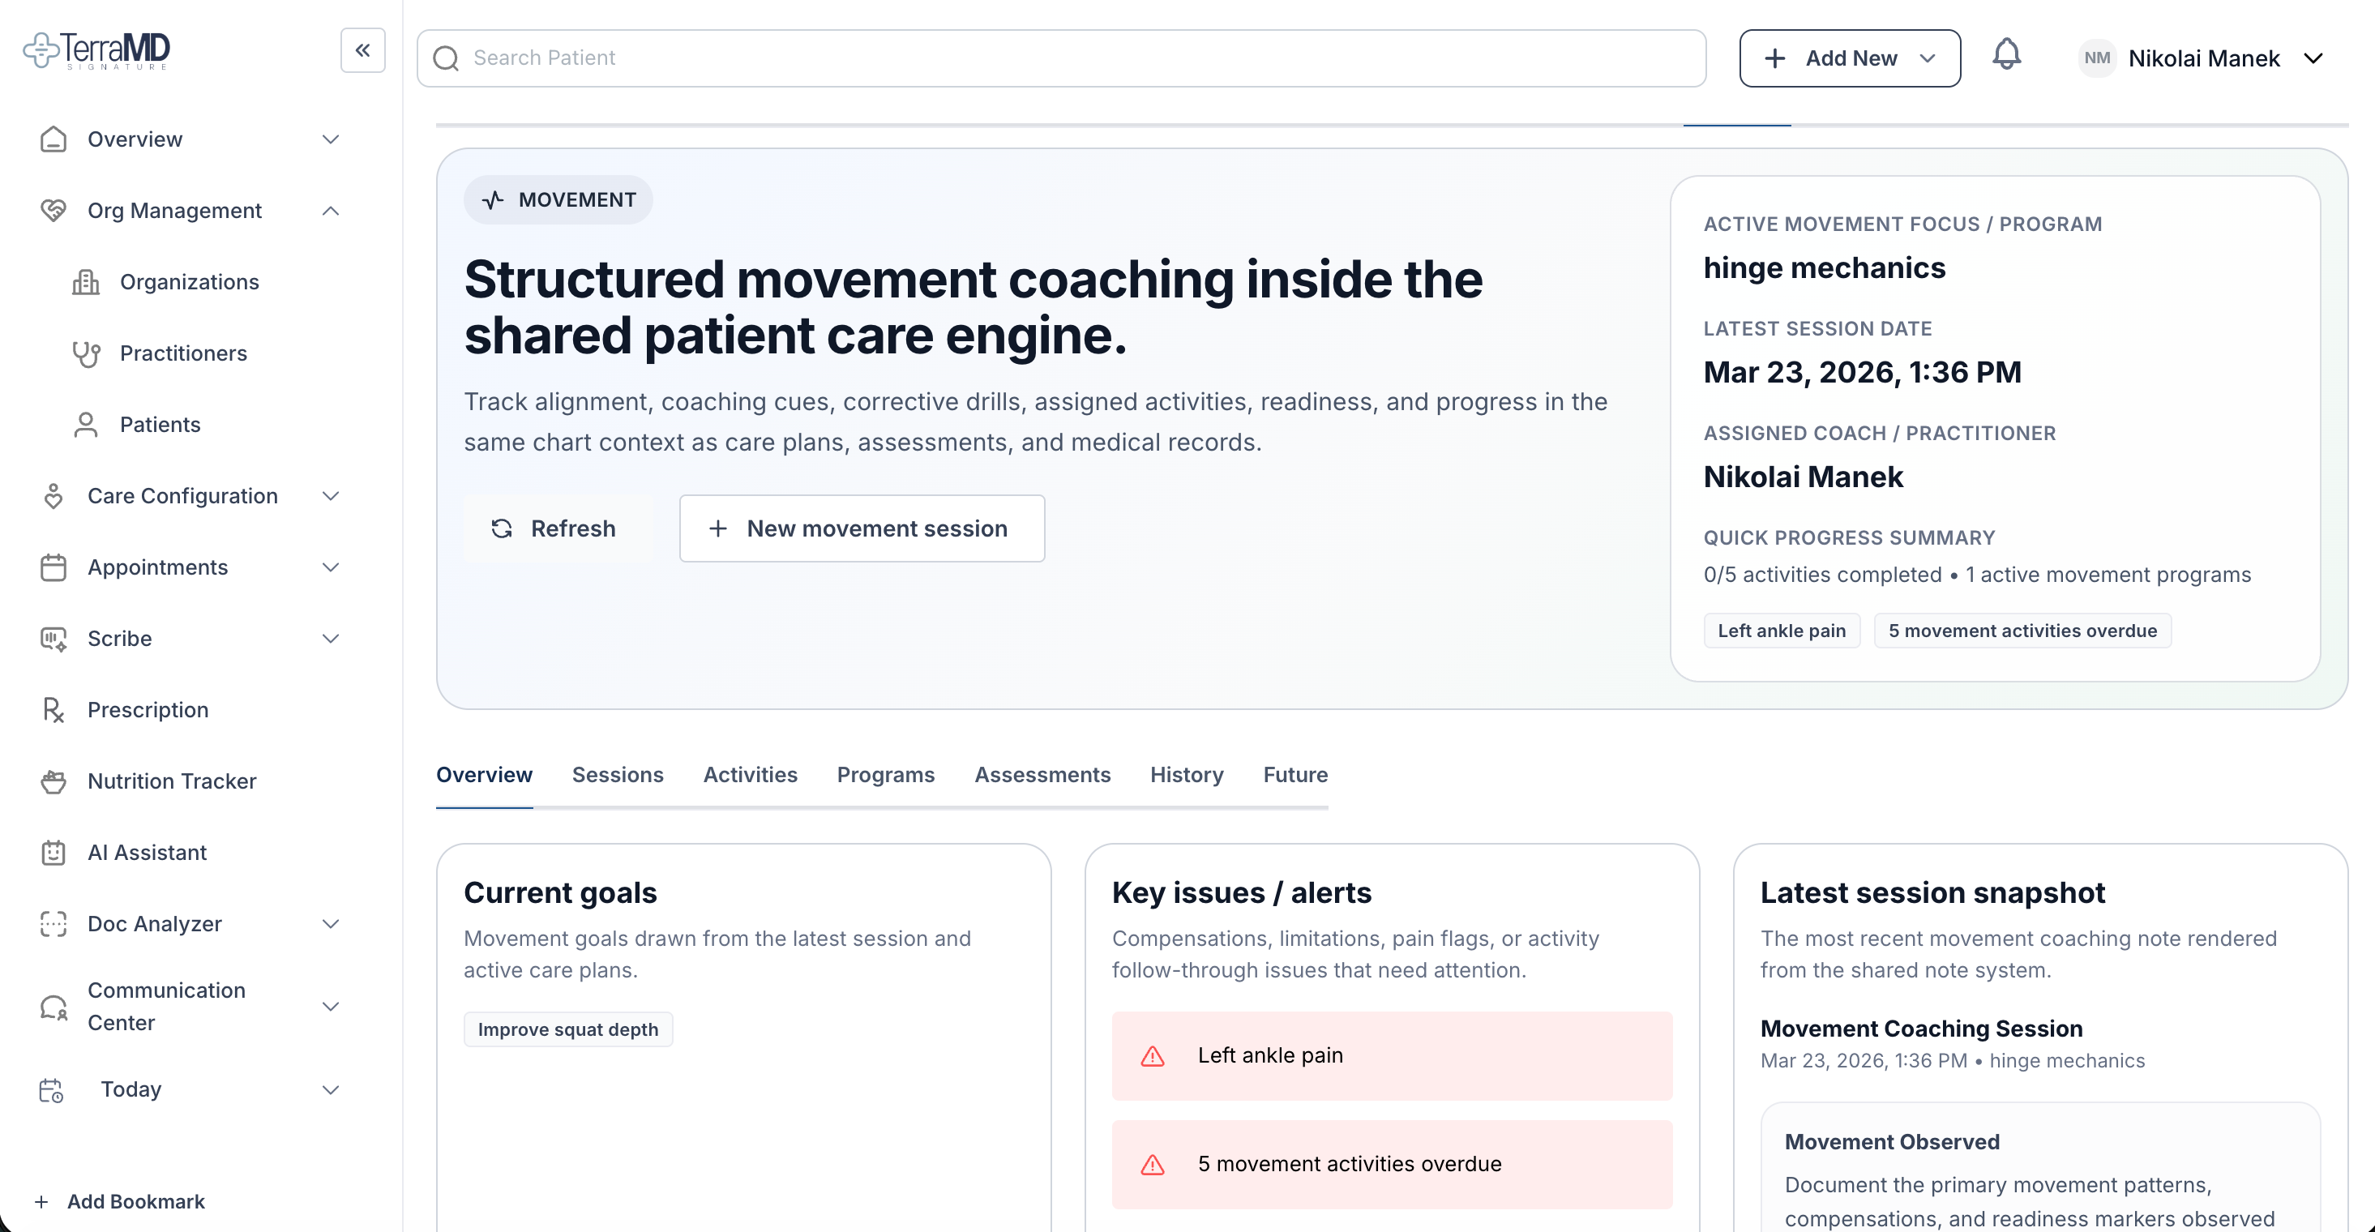The image size is (2375, 1232).
Task: Start a New movement session
Action: [861, 528]
